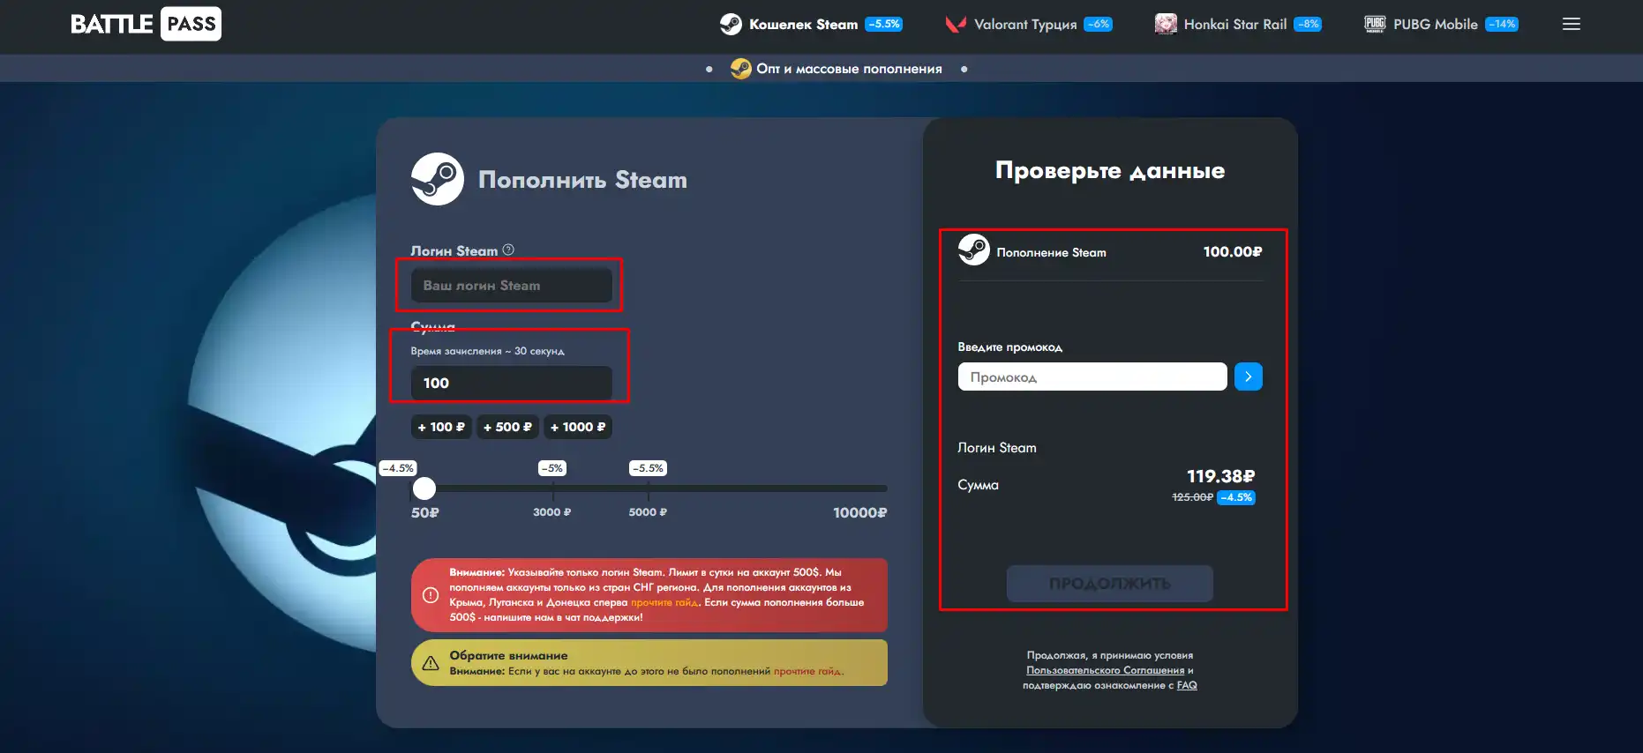Open the FAQ link

point(1187,685)
